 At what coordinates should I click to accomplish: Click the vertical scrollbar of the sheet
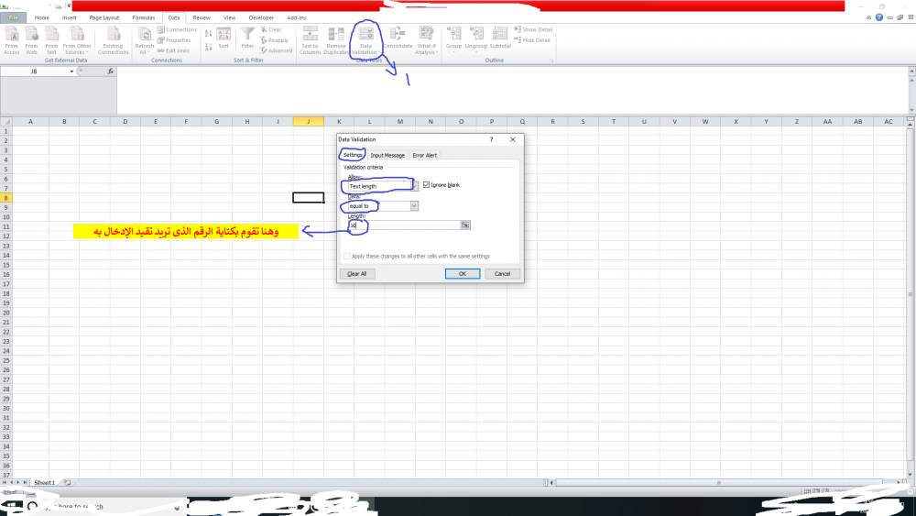click(x=911, y=294)
